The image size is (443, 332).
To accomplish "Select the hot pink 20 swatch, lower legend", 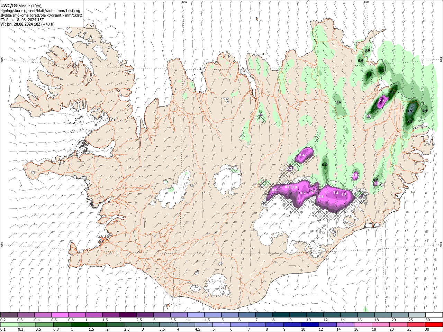I will coord(398,325).
